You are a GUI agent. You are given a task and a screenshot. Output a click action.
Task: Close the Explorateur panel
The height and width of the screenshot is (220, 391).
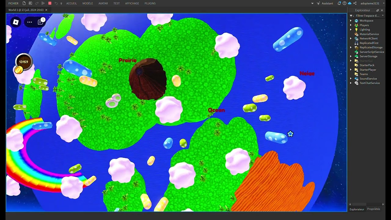(x=382, y=10)
